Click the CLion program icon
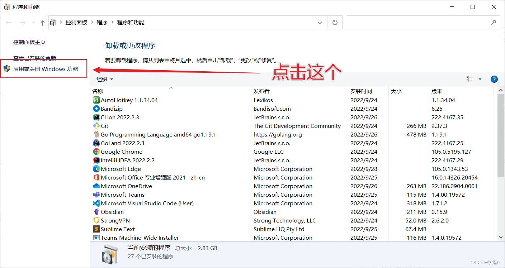 [96, 118]
